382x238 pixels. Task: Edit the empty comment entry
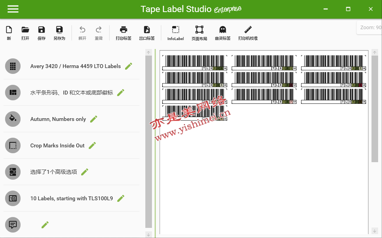click(45, 225)
